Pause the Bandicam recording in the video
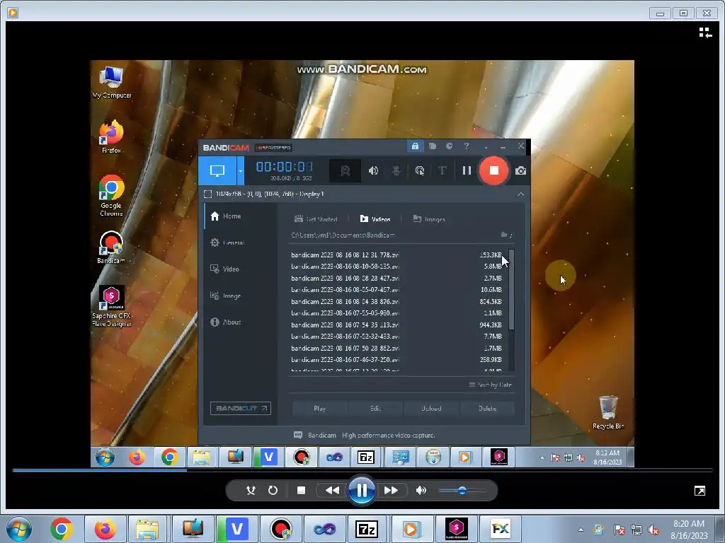 coord(467,171)
